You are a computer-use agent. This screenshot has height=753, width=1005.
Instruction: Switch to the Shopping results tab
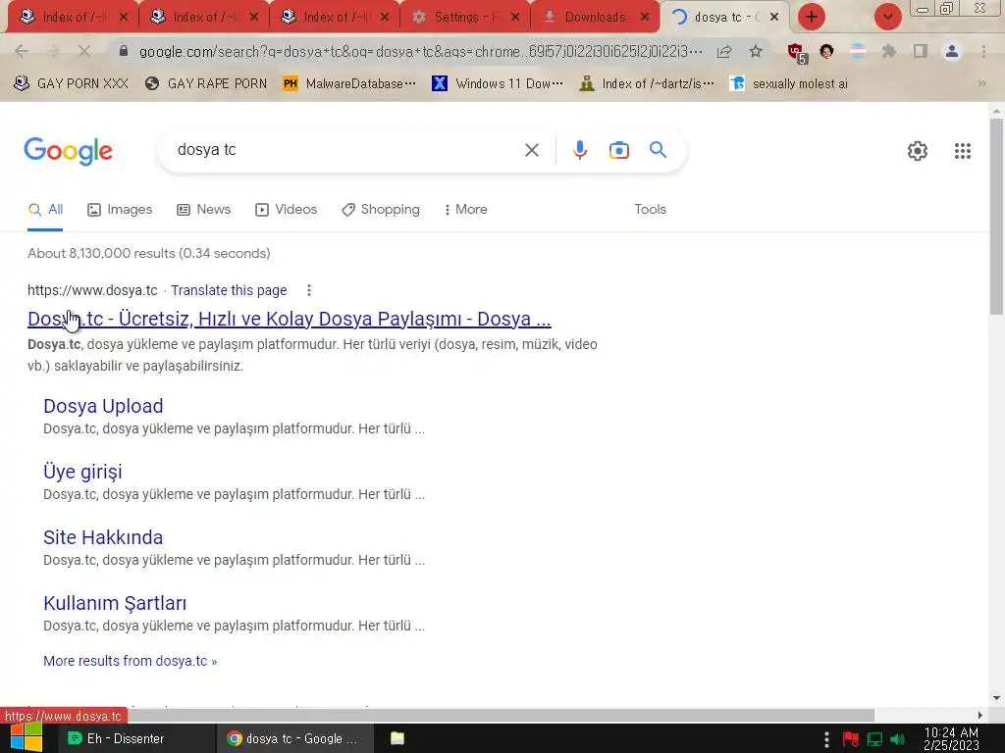pyautogui.click(x=381, y=210)
